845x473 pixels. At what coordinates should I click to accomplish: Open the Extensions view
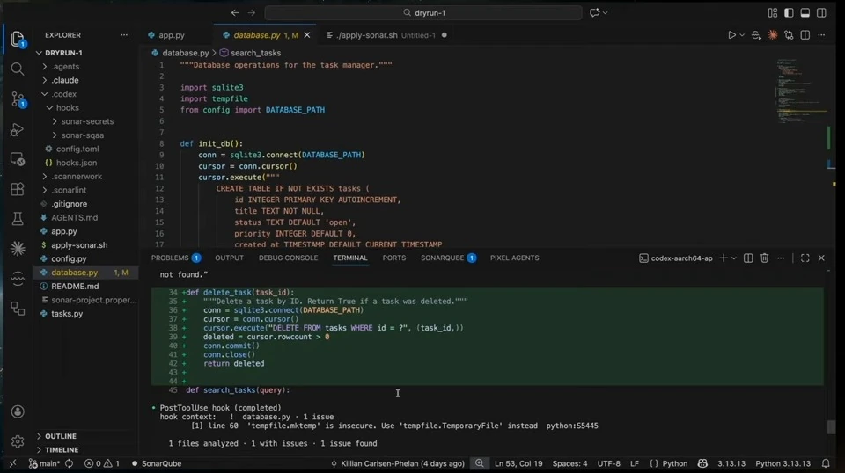18,189
